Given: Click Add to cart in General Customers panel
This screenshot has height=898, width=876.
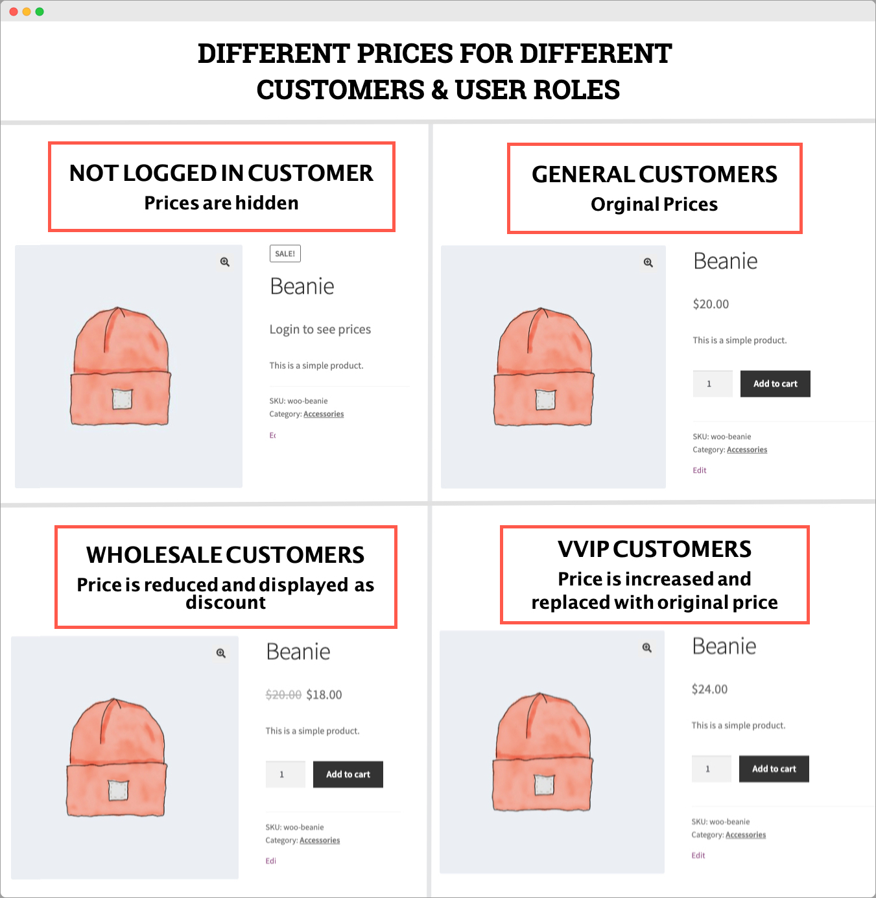Looking at the screenshot, I should click(x=775, y=384).
